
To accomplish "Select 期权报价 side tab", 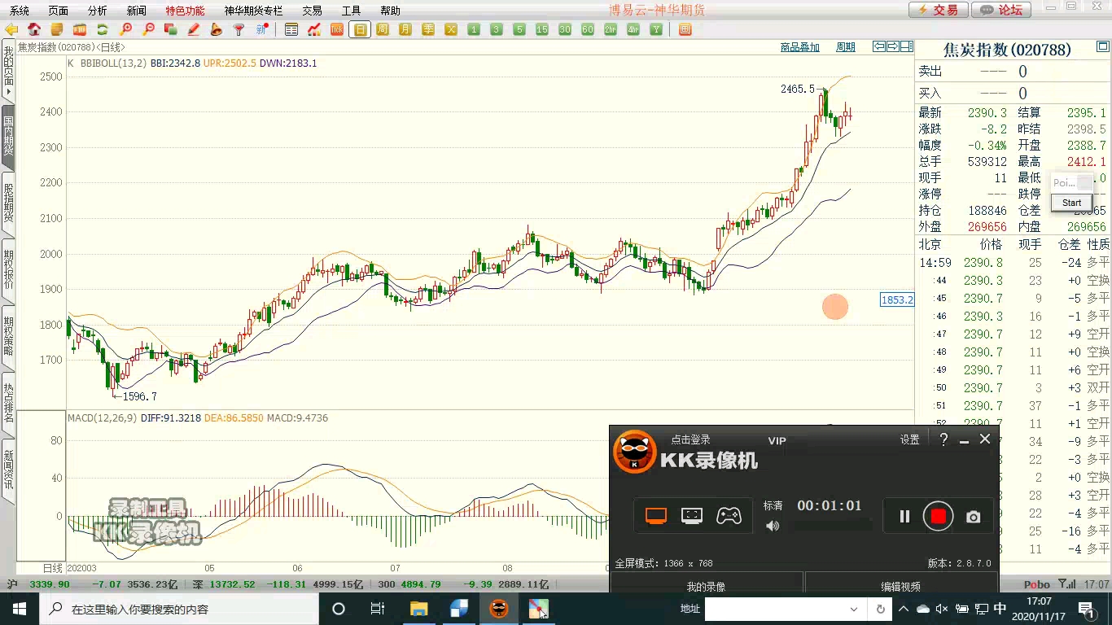I will 8,270.
